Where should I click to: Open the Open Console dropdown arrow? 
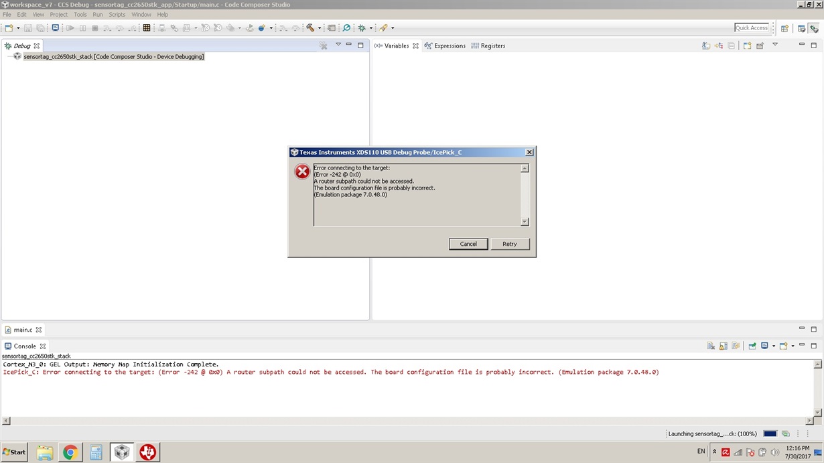tap(793, 346)
